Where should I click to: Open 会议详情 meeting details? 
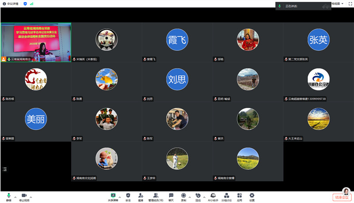tap(10, 4)
